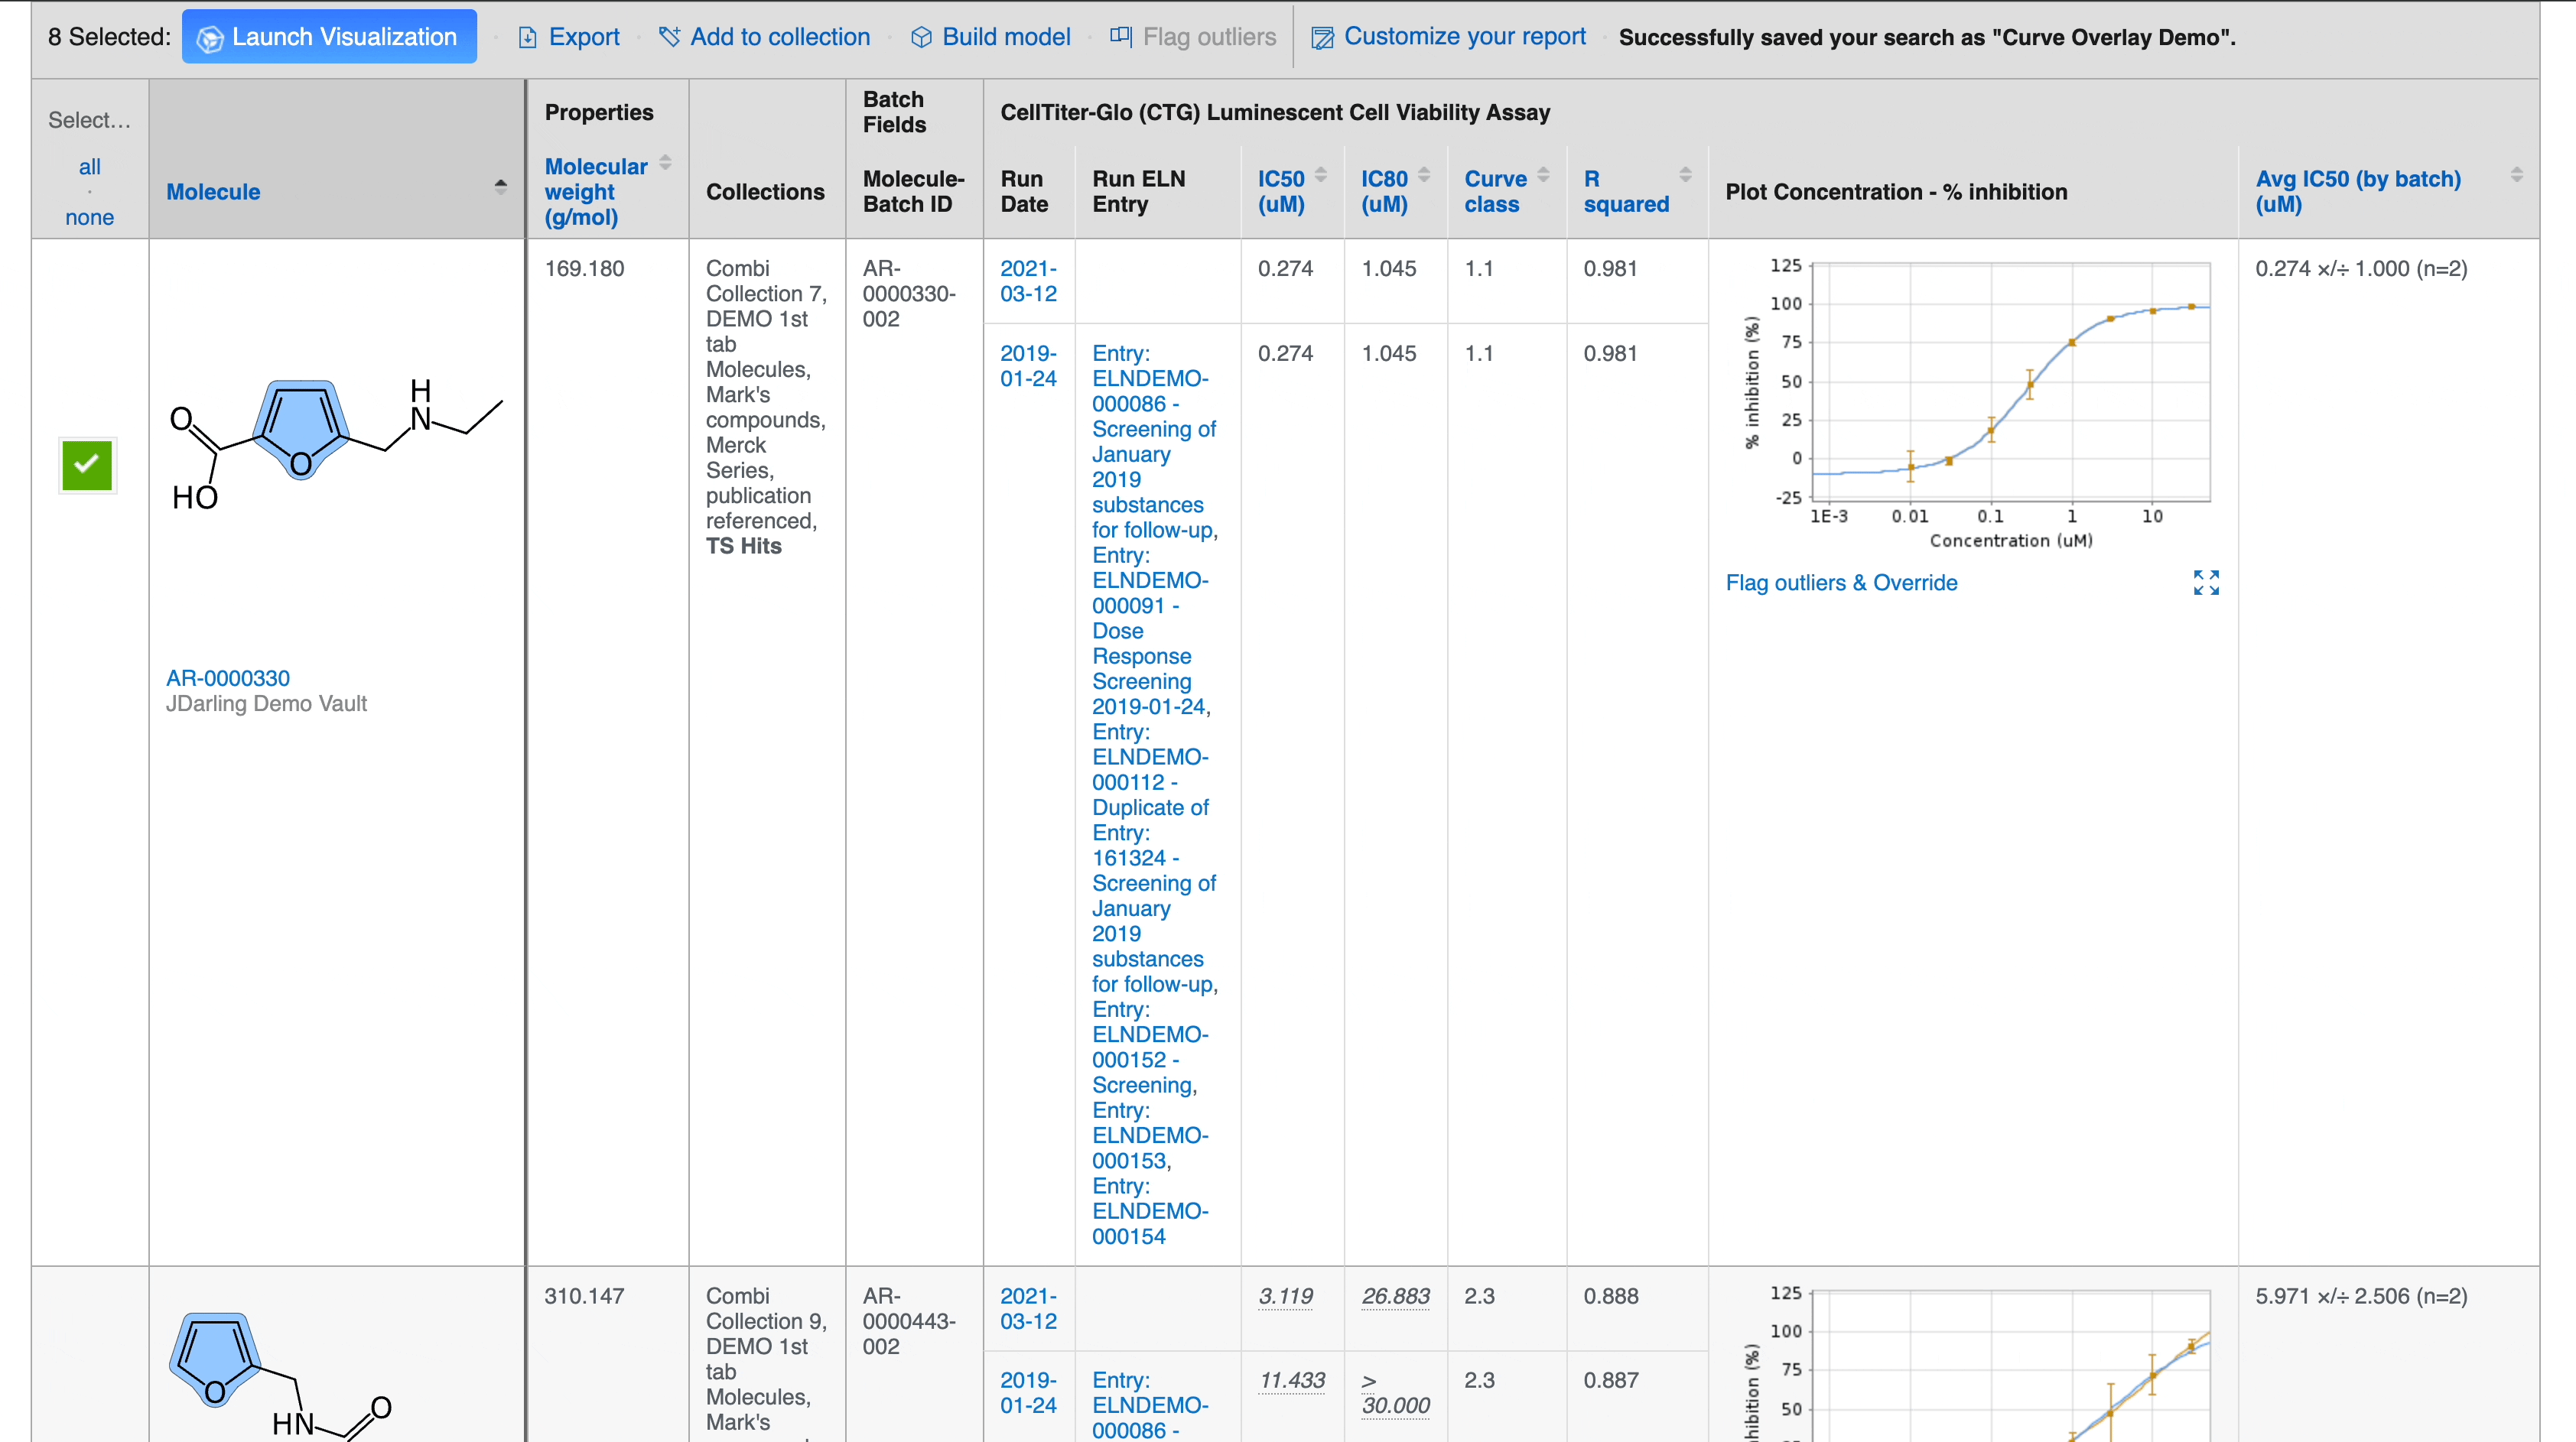Screen dimensions: 2576x1442
Task: Select all rows via 'all' link
Action: [x=89, y=167]
